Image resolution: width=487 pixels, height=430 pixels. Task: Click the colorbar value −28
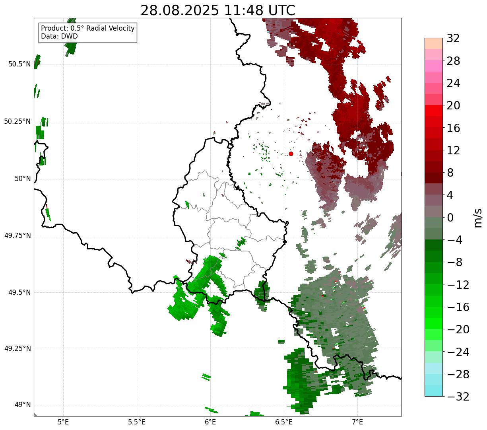pos(458,374)
